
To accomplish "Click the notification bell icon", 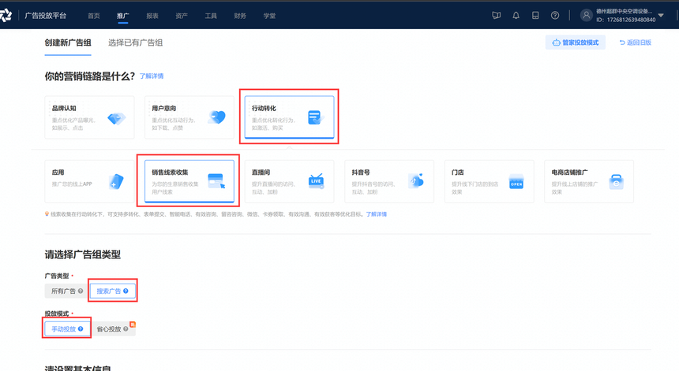I will pos(516,15).
